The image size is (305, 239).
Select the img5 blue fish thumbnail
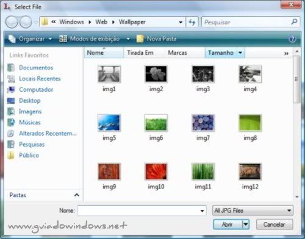109,123
